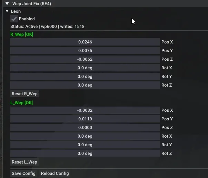Screen dimensions: 208x178
Task: Save settings with the Save Config button
Action: [23, 174]
